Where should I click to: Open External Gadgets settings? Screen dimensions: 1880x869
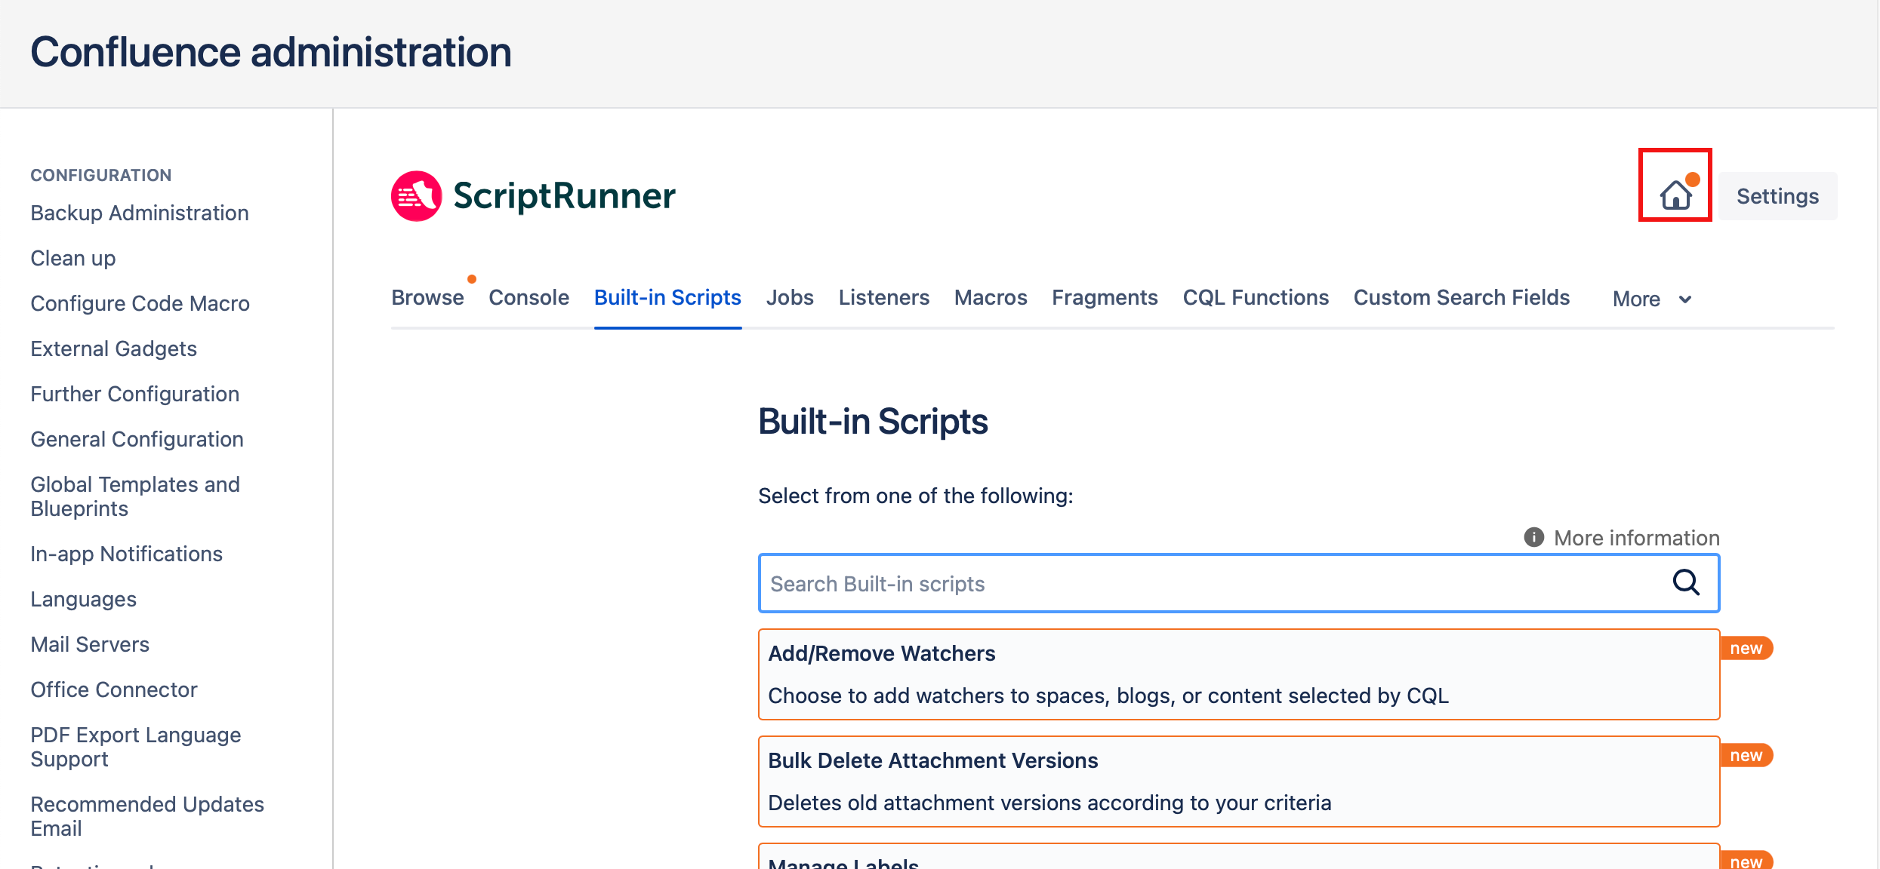click(114, 349)
